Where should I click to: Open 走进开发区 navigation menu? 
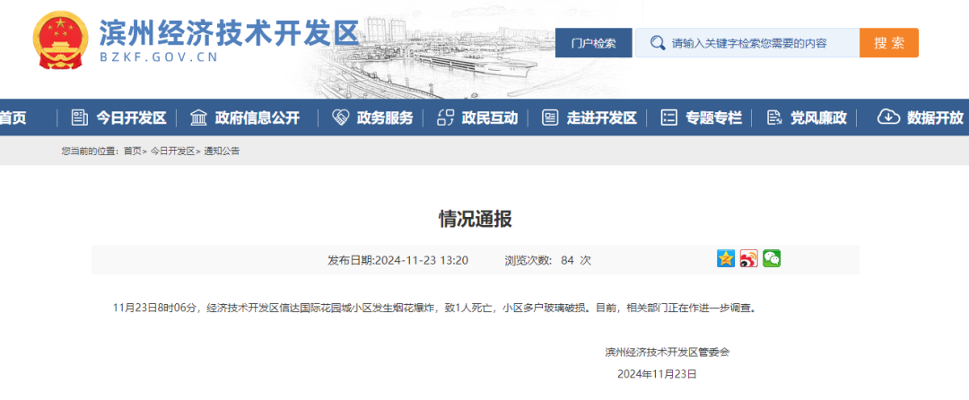[602, 117]
